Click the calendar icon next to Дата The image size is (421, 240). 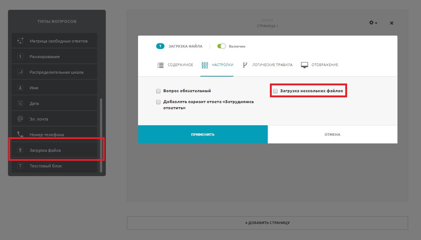[20, 103]
